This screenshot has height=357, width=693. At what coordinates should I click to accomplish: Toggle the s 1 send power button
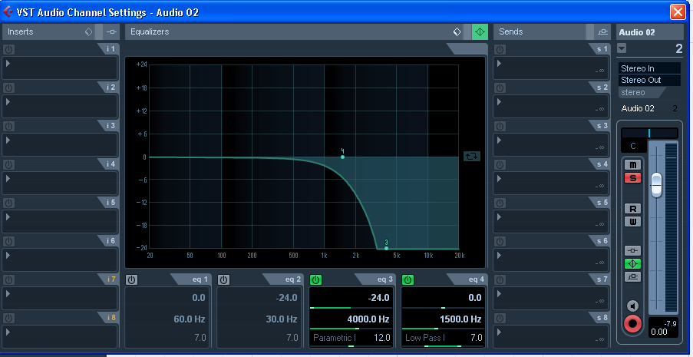click(x=500, y=49)
